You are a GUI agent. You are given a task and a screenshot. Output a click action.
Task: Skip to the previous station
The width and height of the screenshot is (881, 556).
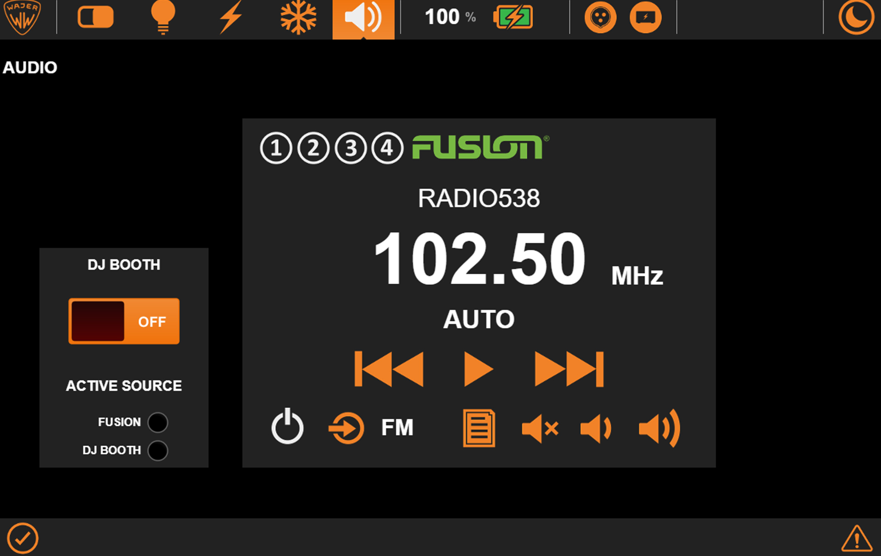tap(389, 369)
